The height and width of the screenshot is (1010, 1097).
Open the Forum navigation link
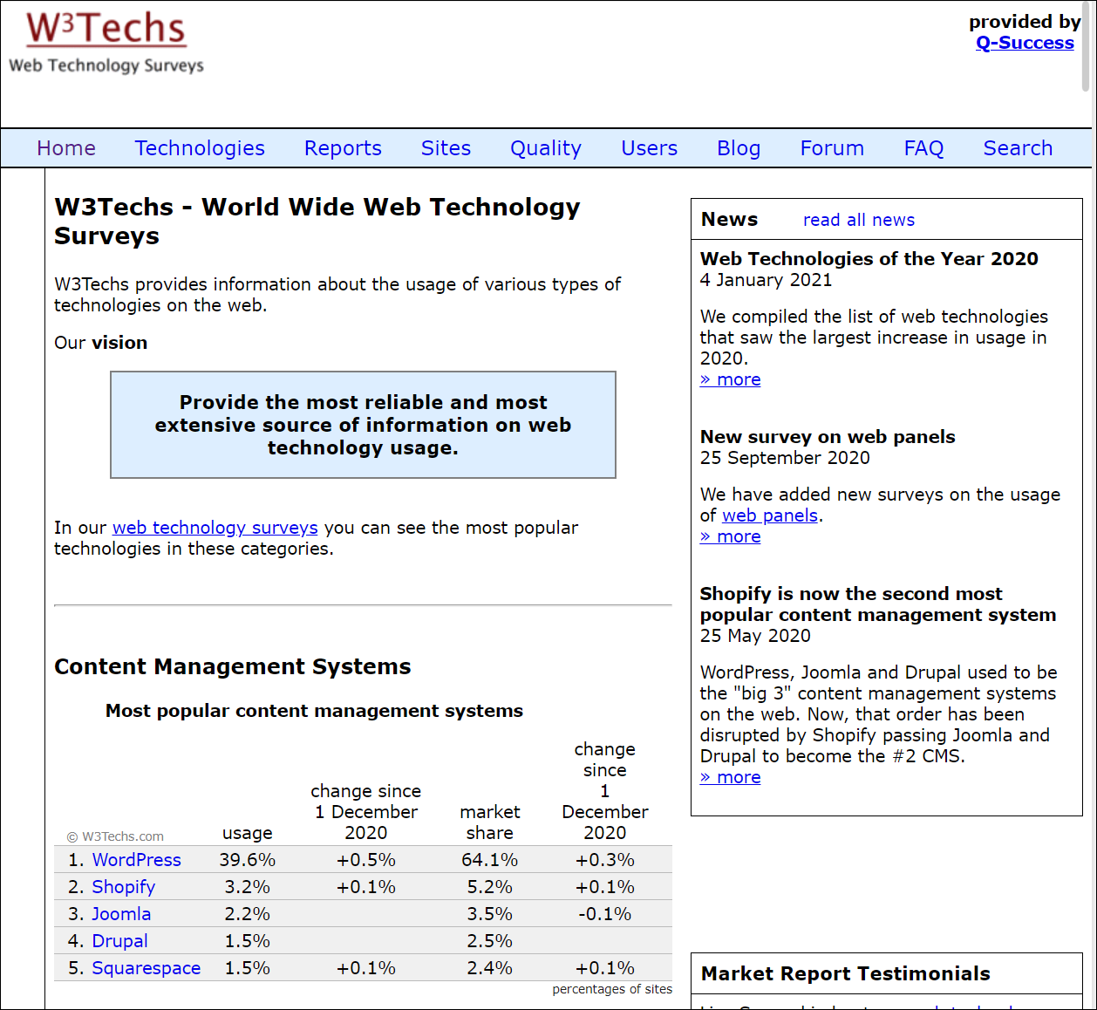click(832, 148)
